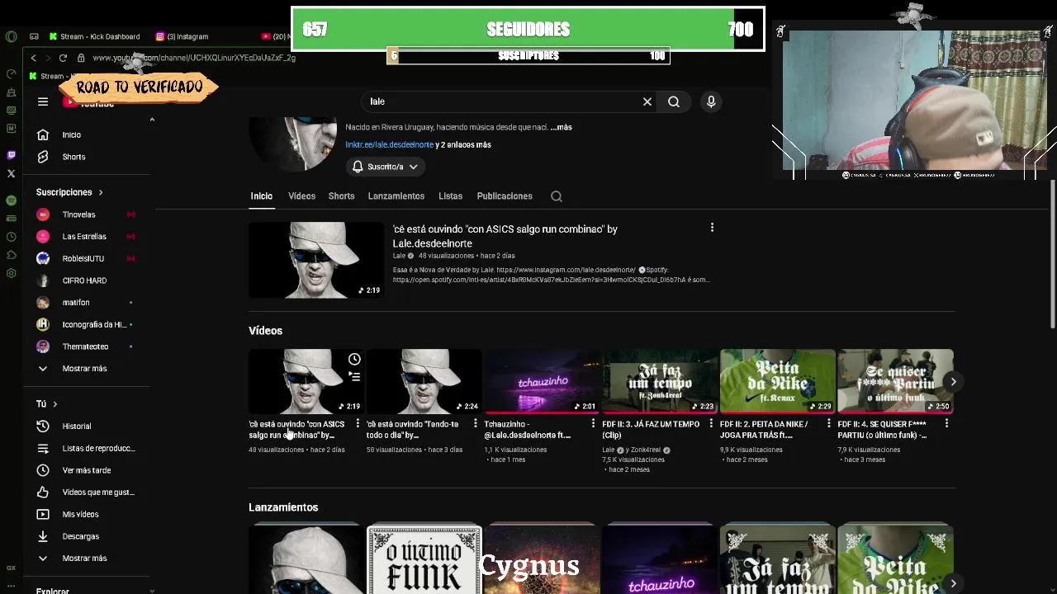Screen dimensions: 1057x594
Task: Add first video to queue overlay icon
Action: click(354, 376)
